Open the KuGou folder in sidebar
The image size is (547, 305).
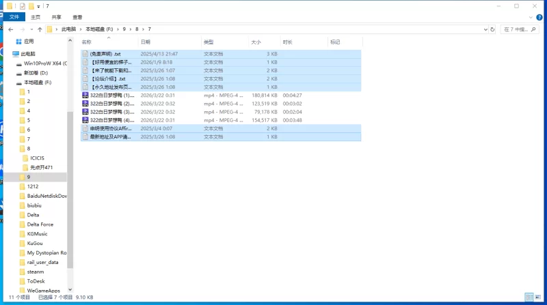click(x=35, y=243)
